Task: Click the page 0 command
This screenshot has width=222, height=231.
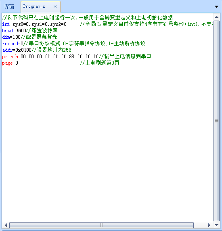Action: pos(10,63)
